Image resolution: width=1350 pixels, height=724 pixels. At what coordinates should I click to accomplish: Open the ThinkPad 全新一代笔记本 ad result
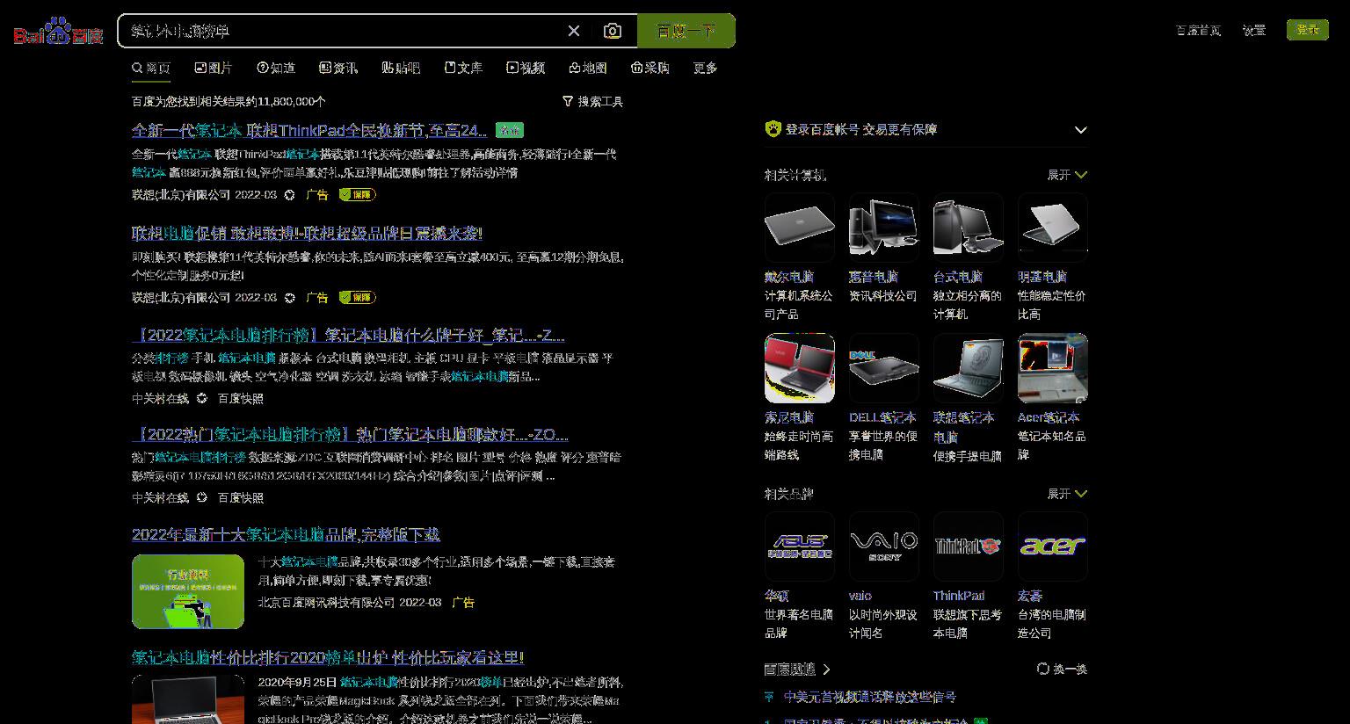(309, 131)
